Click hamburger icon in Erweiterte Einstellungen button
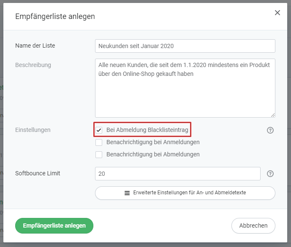 point(127,193)
